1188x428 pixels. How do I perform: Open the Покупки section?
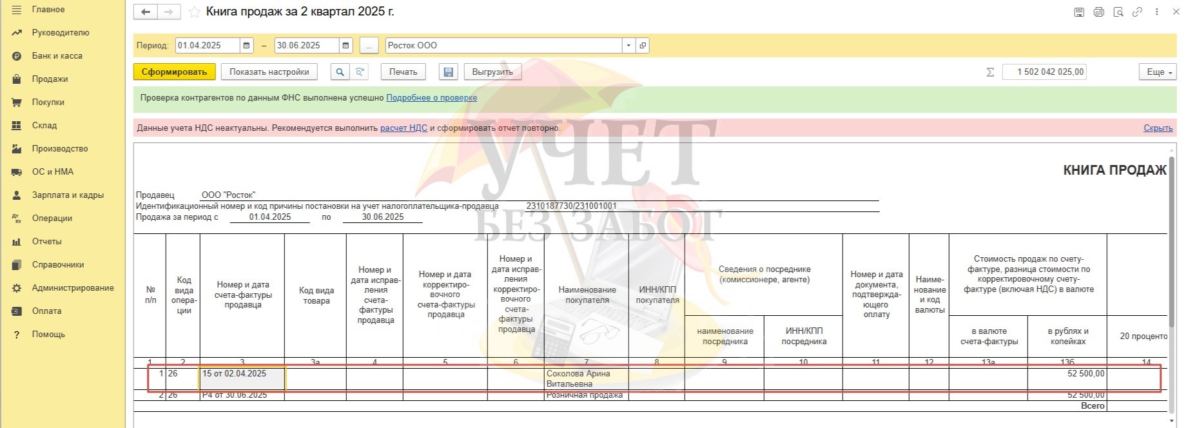(48, 102)
